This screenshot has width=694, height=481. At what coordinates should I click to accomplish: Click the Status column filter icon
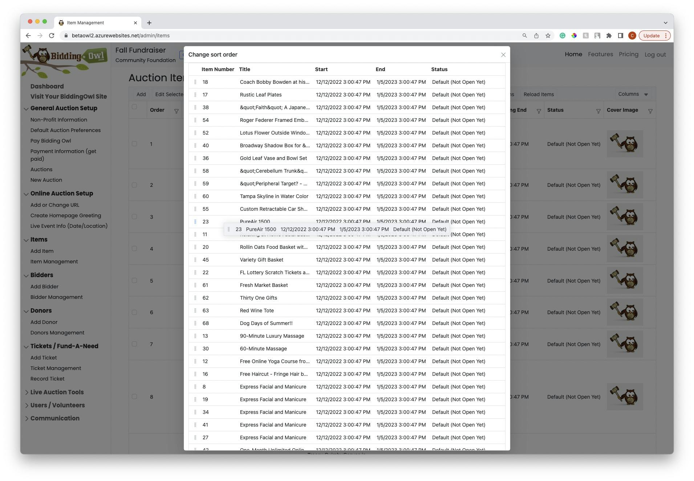pyautogui.click(x=598, y=111)
